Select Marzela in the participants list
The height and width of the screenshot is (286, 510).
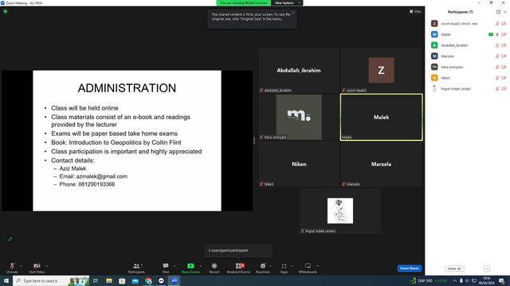tap(468, 56)
